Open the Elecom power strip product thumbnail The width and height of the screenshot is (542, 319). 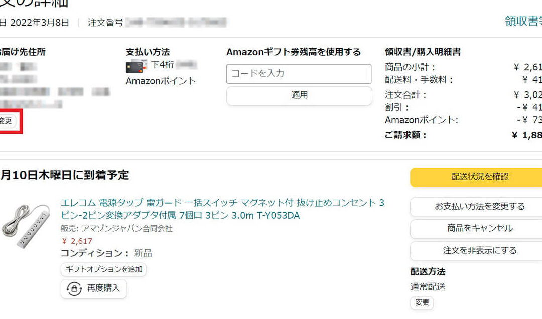pyautogui.click(x=26, y=225)
